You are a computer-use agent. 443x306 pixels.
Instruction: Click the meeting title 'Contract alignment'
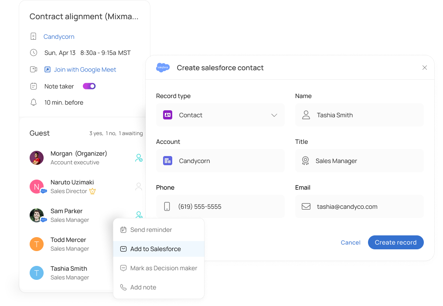click(x=84, y=17)
